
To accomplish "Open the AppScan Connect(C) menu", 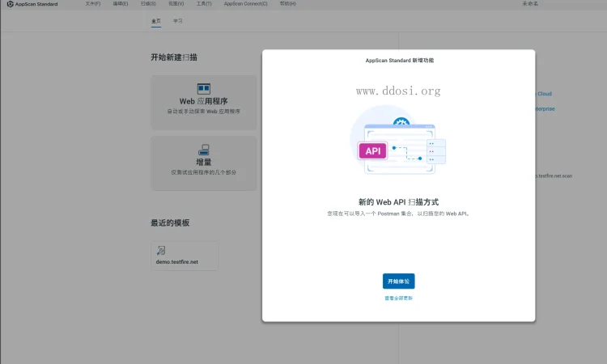I will (245, 3).
